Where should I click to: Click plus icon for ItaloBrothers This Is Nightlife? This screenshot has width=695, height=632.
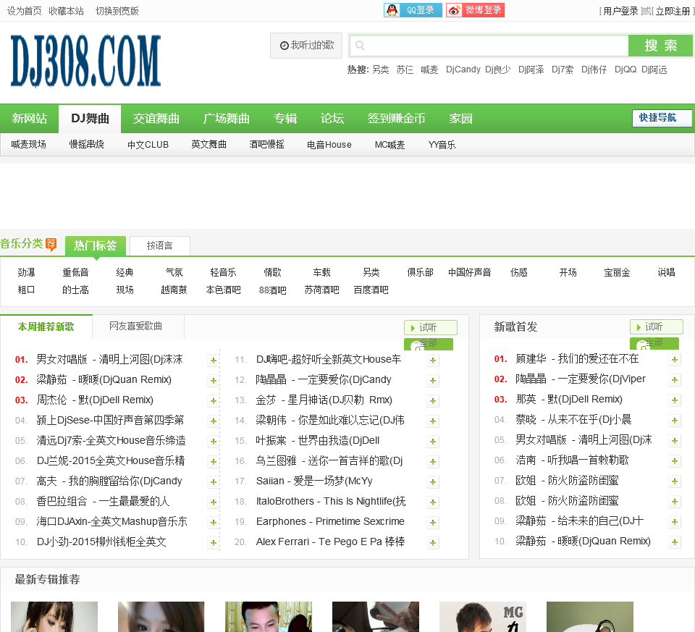click(433, 502)
